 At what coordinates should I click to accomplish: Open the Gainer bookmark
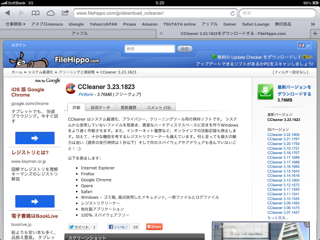click(x=230, y=24)
